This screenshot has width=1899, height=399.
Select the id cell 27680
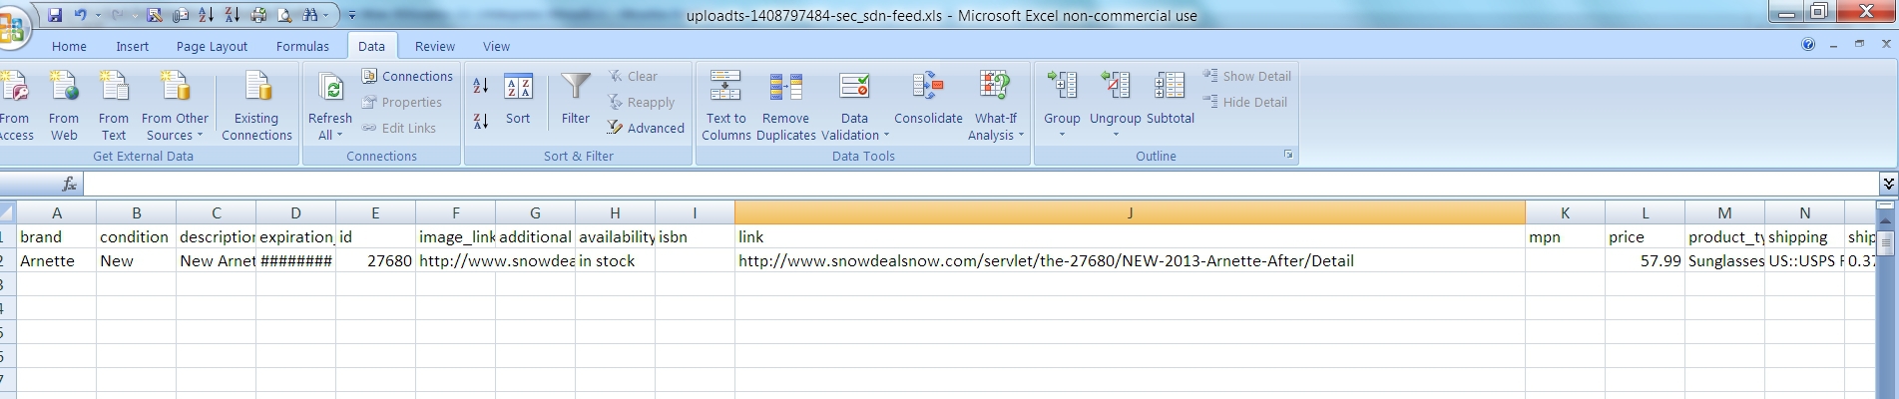tap(375, 260)
